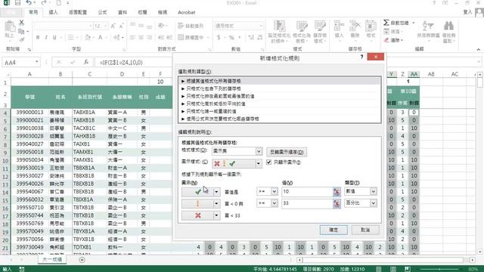This screenshot has width=484, height=272.
Task: Open the type dropdown in value 33 row
Action: click(373, 203)
